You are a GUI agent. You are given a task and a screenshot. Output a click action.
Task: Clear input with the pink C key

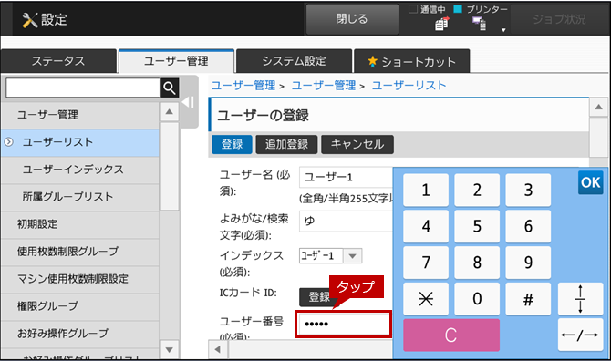pos(451,335)
